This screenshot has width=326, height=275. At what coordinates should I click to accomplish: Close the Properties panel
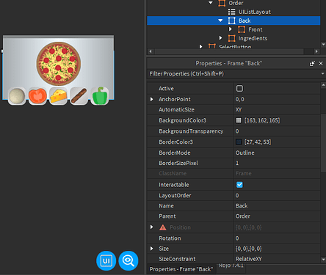(x=321, y=64)
